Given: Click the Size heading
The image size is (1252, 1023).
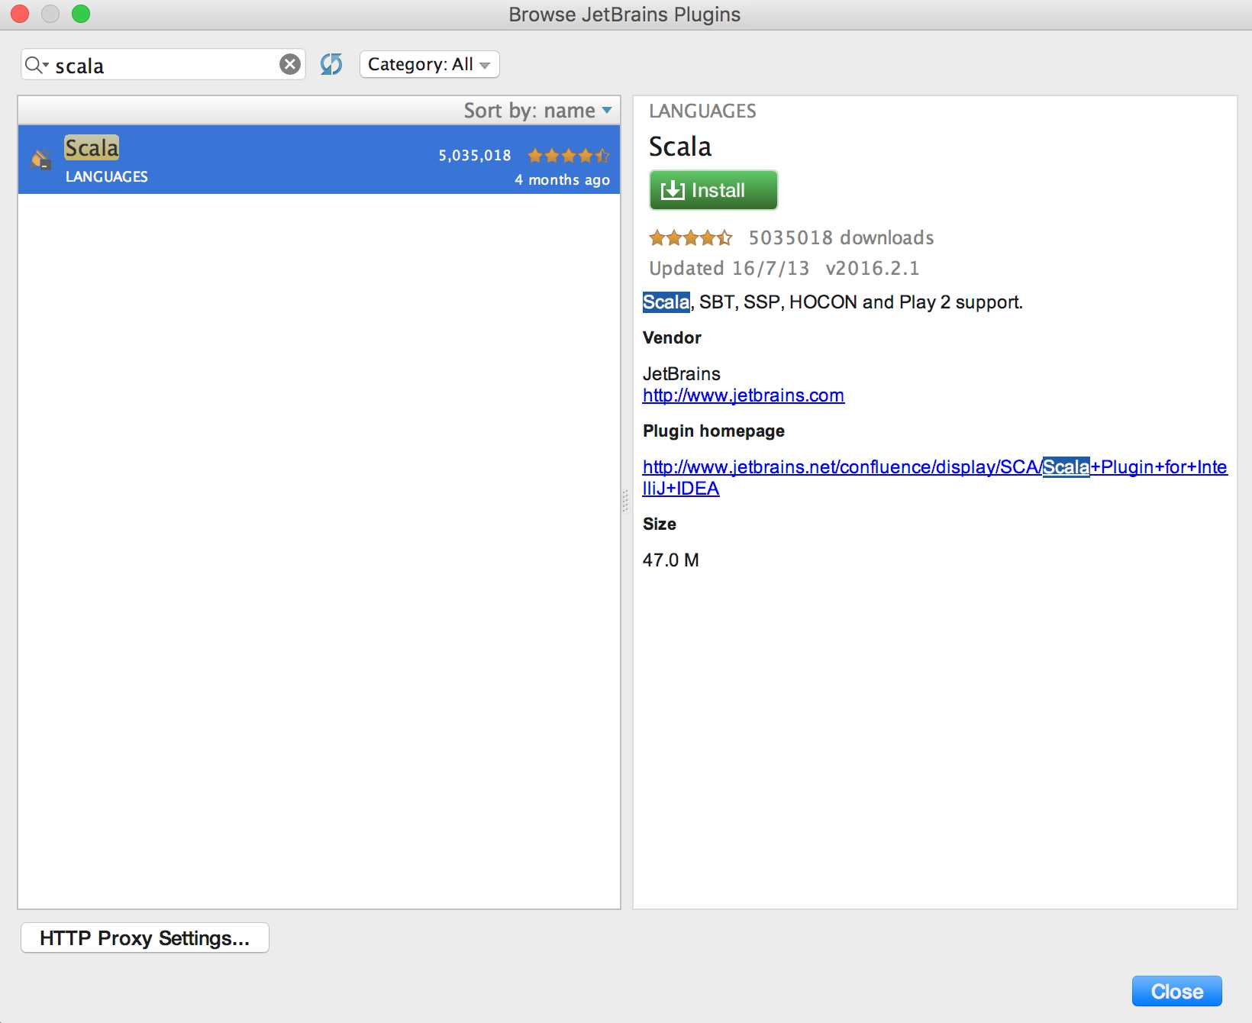Looking at the screenshot, I should 660,524.
